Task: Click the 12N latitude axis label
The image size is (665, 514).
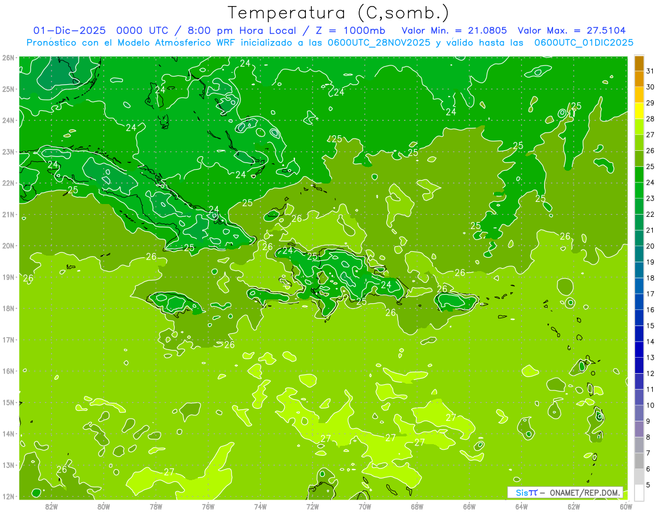Action: pyautogui.click(x=8, y=496)
